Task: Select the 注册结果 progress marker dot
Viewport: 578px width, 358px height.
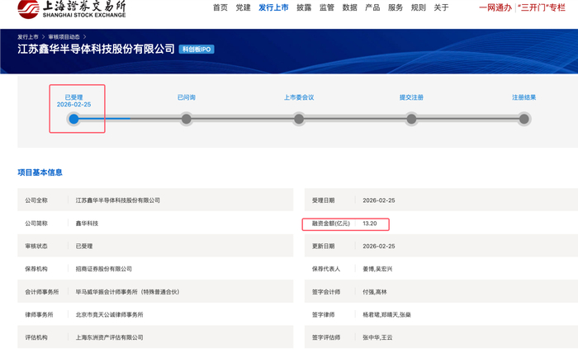Action: click(524, 119)
